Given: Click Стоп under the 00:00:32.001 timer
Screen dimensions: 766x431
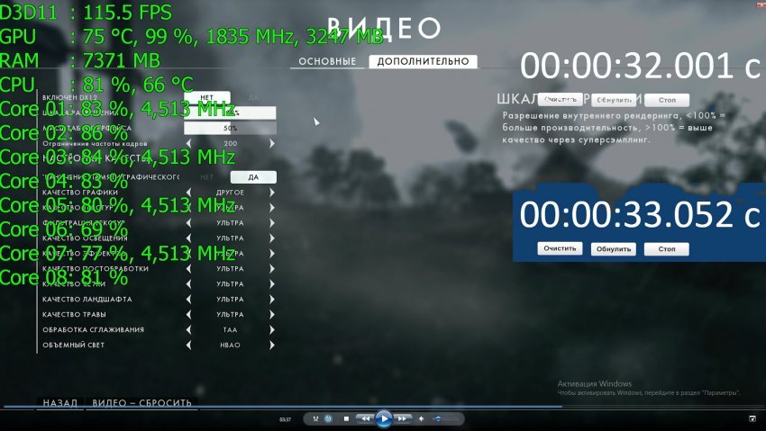Looking at the screenshot, I should click(667, 100).
